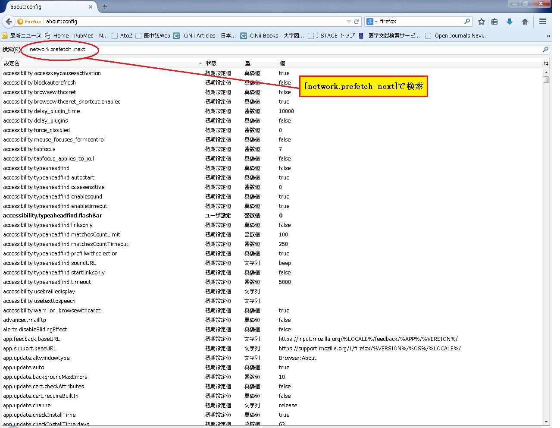This screenshot has height=428, width=560.
Task: Open J-STAGE トップ bookmark
Action: point(331,36)
